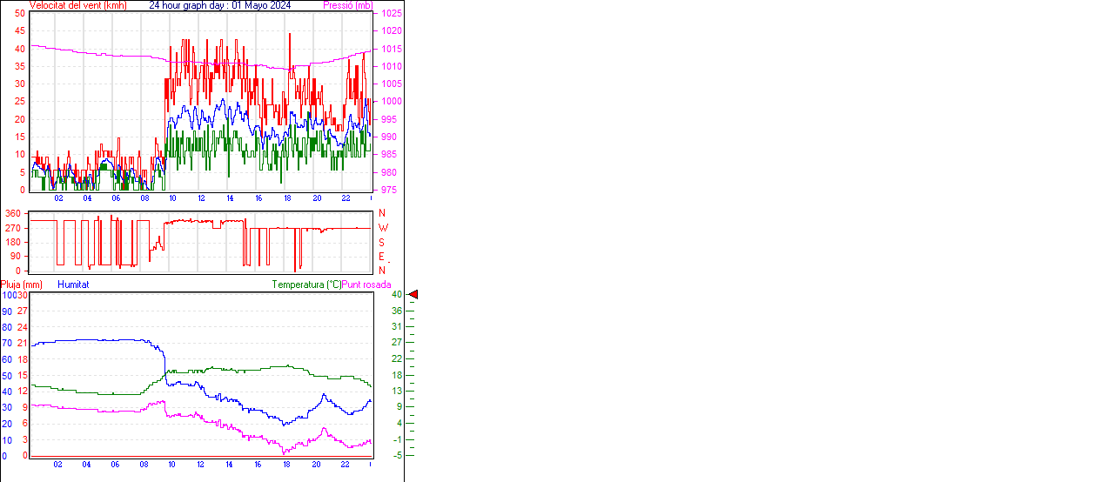Viewport: 1114px width, 482px height.
Task: Click the 100 value on humidity axis
Action: coord(8,295)
